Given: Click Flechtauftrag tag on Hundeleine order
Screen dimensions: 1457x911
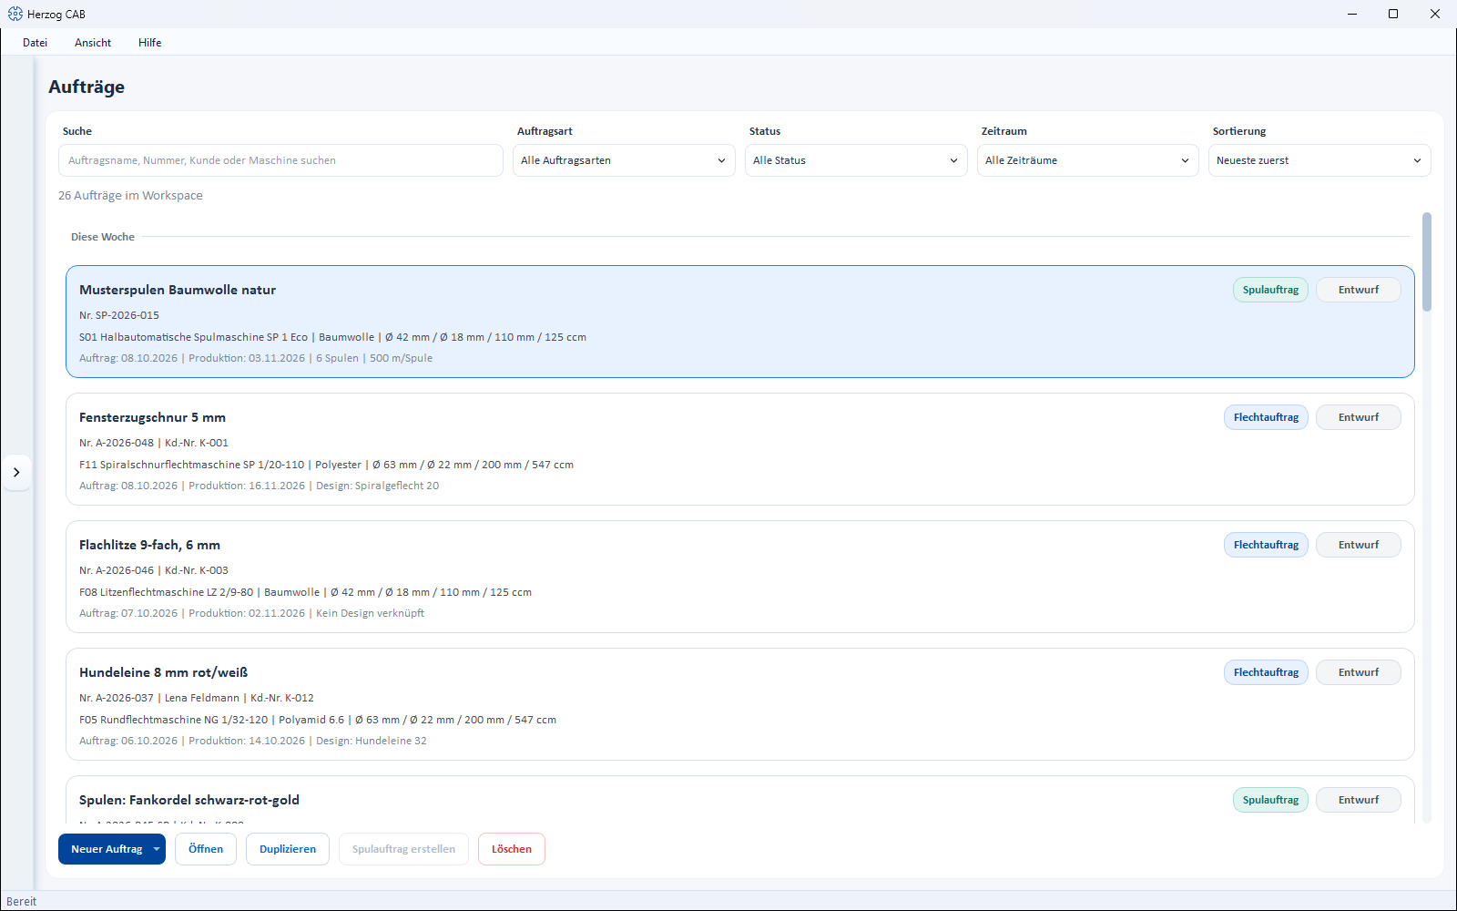Looking at the screenshot, I should pos(1266,672).
